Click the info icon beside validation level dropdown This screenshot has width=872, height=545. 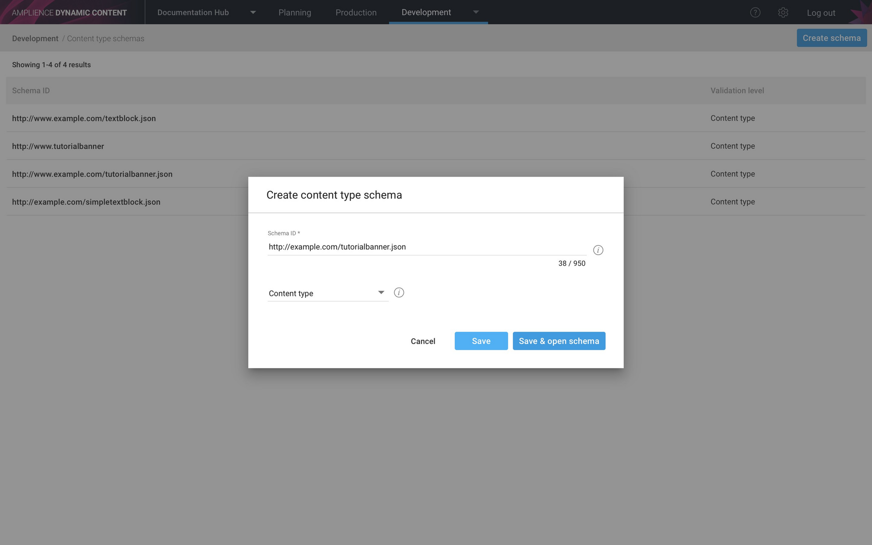pos(399,292)
